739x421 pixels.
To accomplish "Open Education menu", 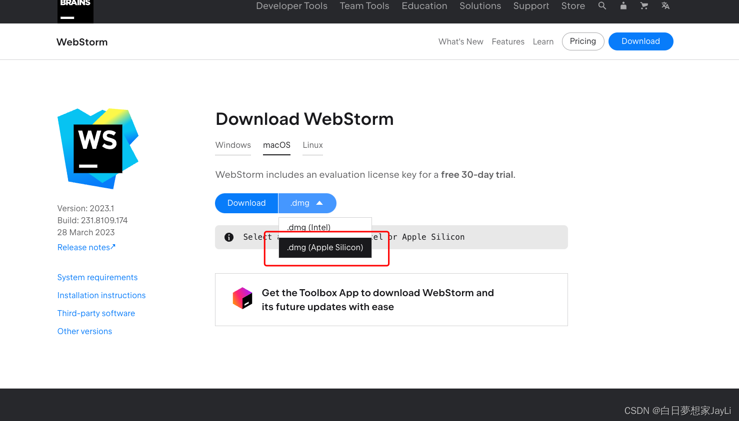I will (424, 6).
